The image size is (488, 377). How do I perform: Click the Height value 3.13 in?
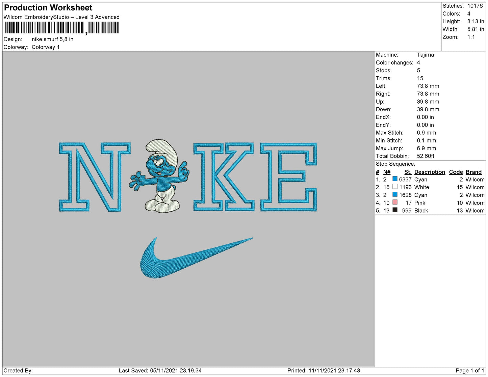tap(476, 21)
